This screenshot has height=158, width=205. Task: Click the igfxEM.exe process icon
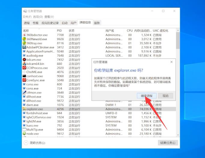pos(24,121)
